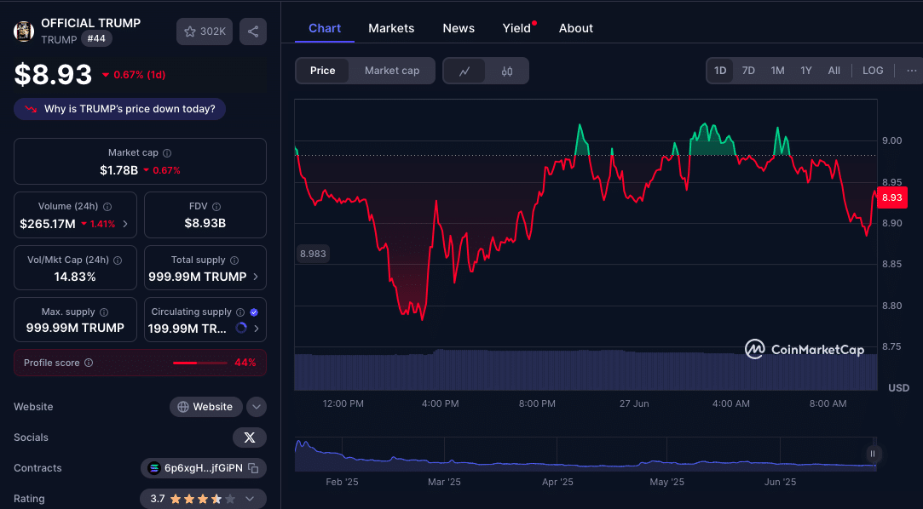Viewport: 923px width, 509px height.
Task: Set chart range to 1Y
Action: pyautogui.click(x=806, y=71)
